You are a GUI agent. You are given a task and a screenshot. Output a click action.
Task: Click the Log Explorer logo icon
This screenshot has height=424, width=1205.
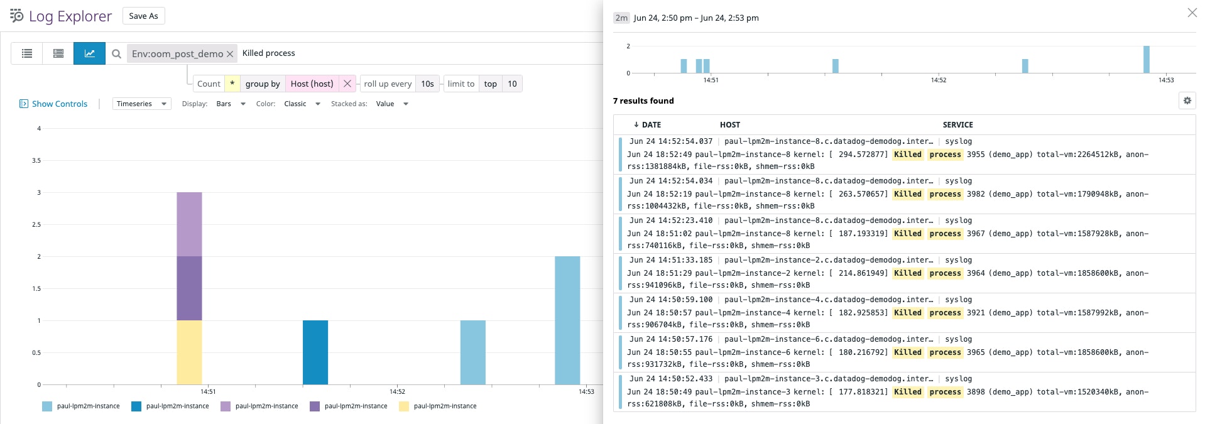[16, 16]
